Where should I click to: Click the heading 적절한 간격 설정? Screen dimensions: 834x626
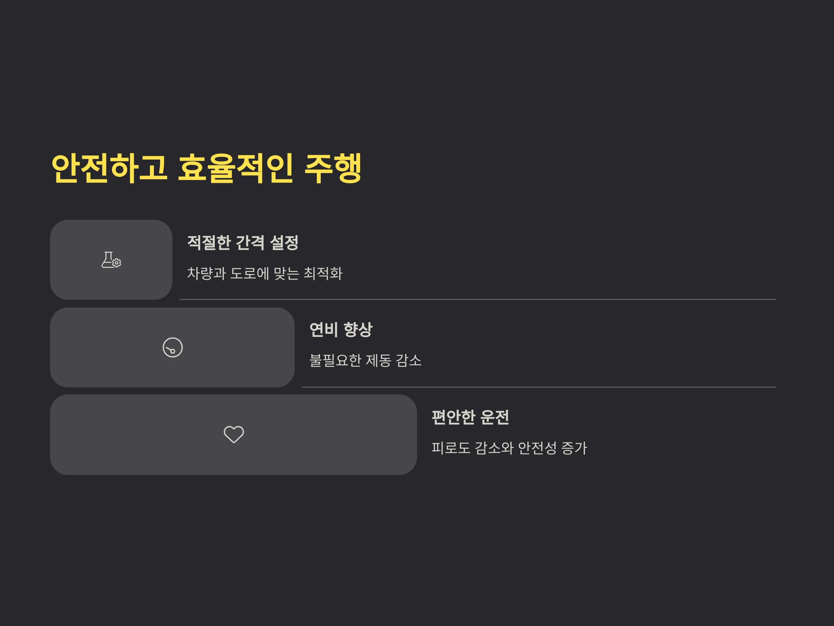click(243, 243)
